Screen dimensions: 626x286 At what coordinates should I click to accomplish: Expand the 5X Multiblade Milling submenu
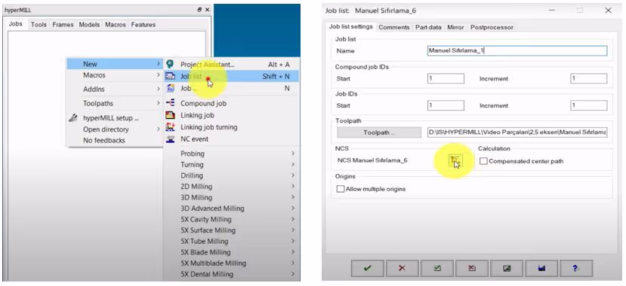point(232,263)
